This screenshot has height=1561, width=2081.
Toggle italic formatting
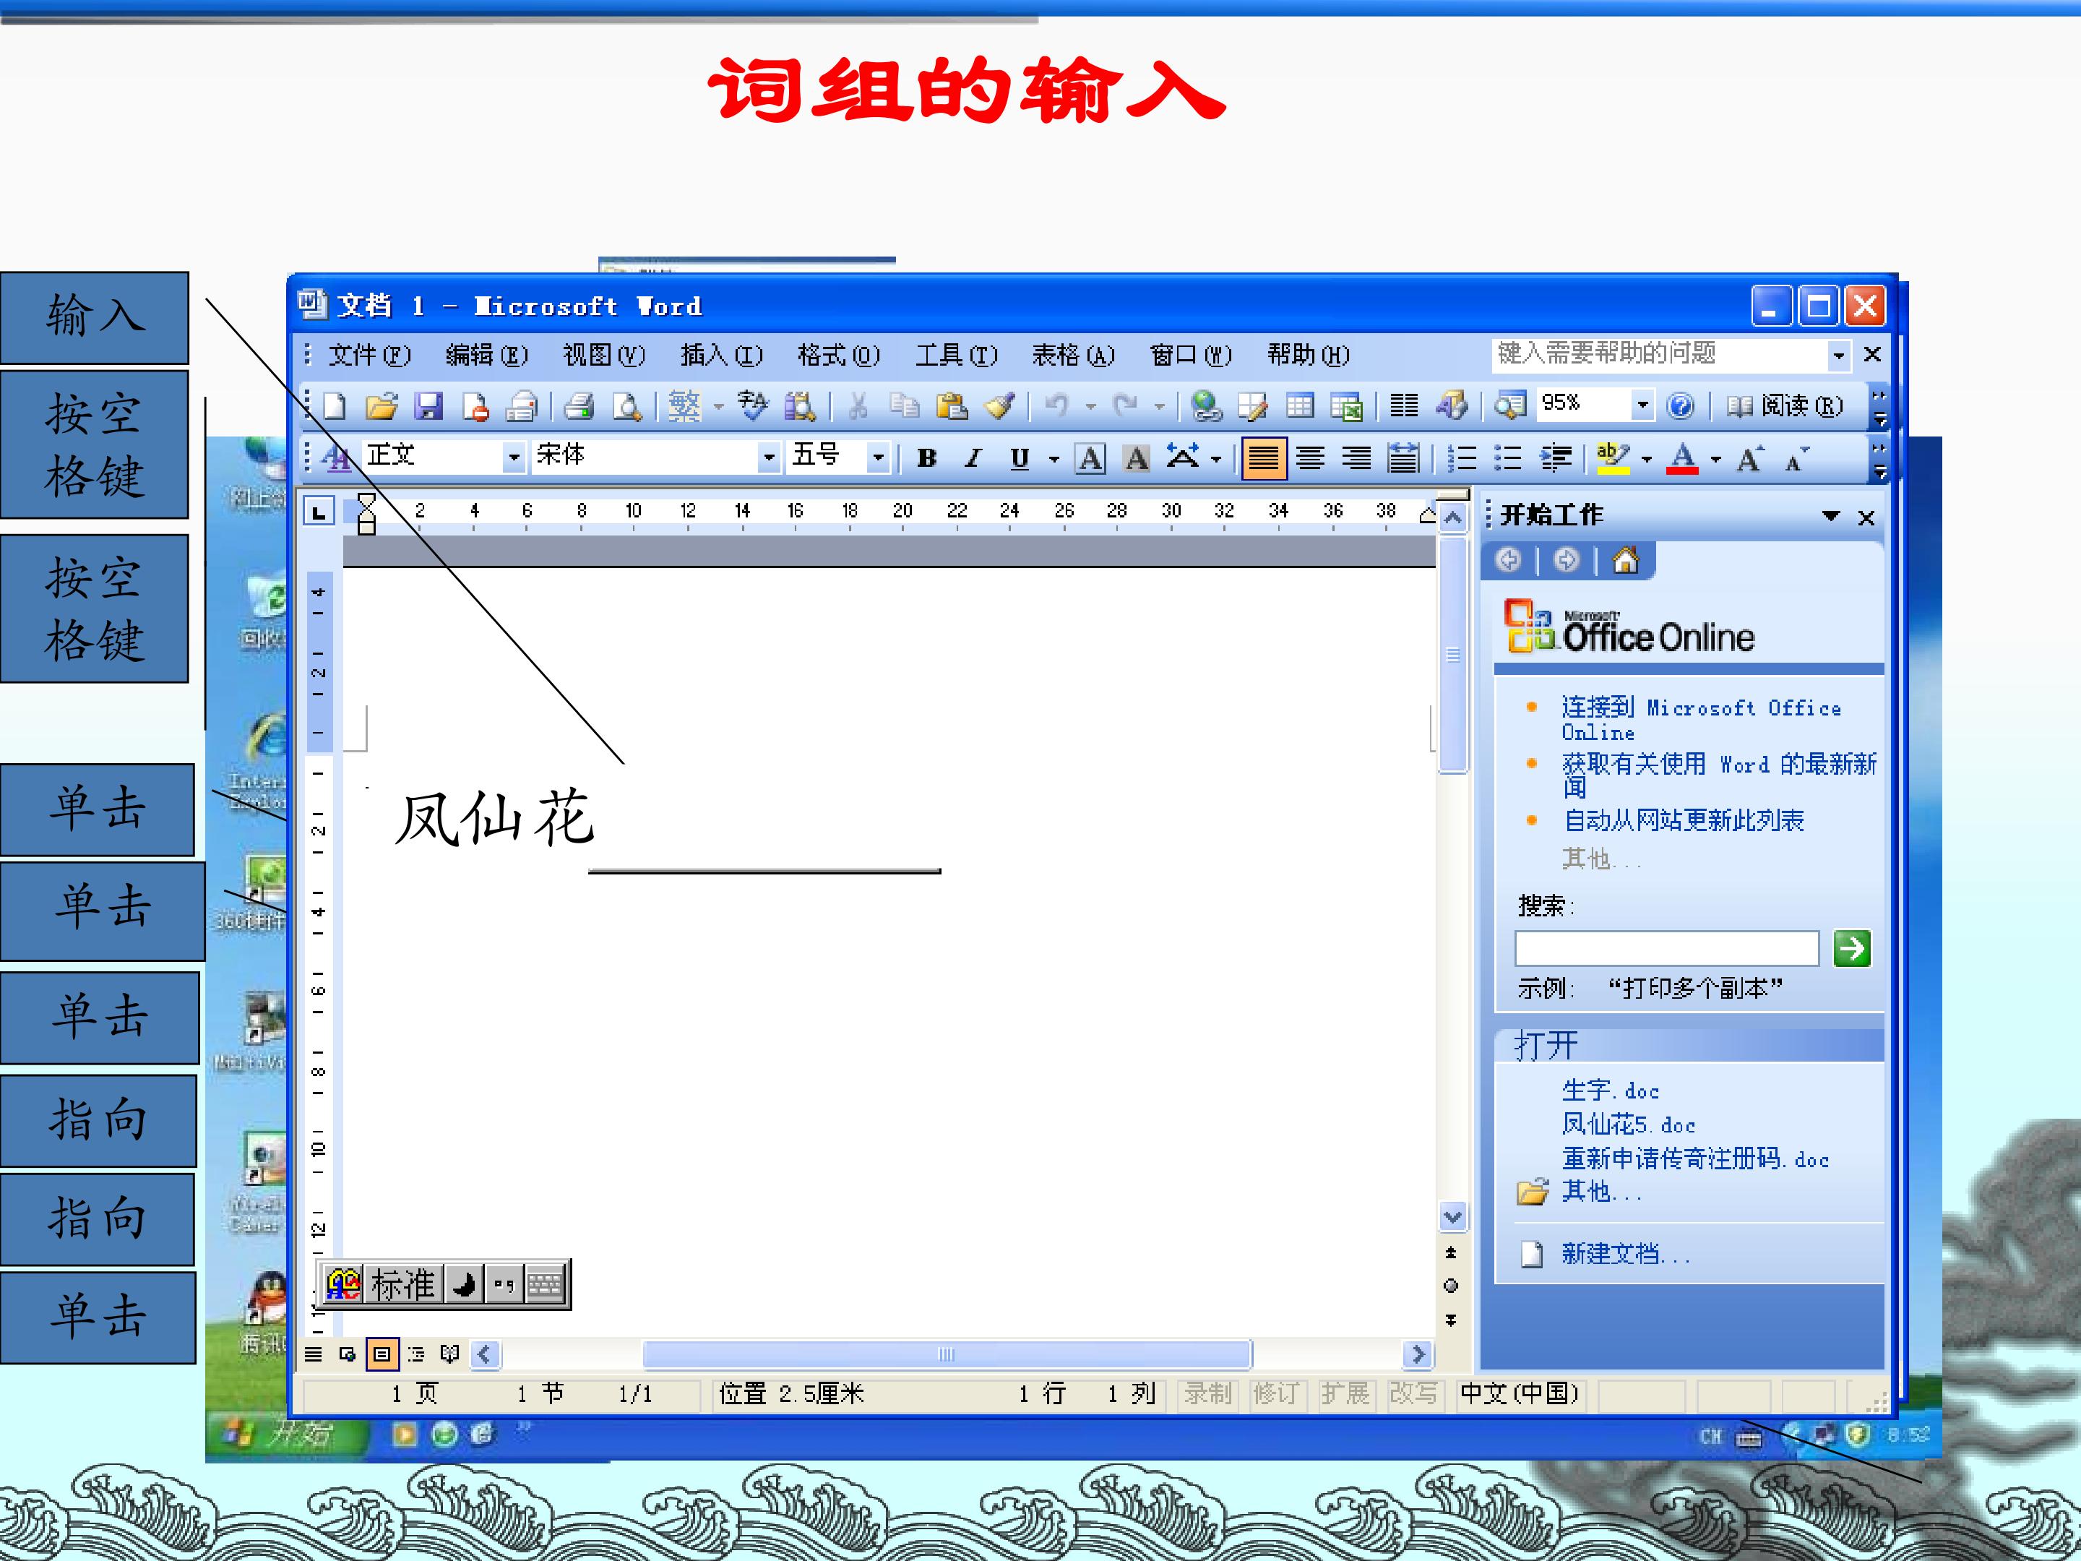[973, 458]
